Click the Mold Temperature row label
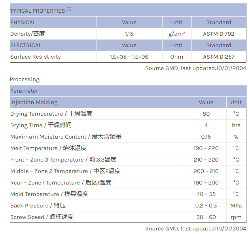The height and width of the screenshot is (234, 248). coord(49,194)
